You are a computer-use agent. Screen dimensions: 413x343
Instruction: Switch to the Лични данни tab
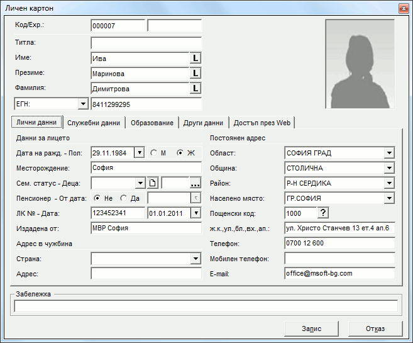(36, 122)
